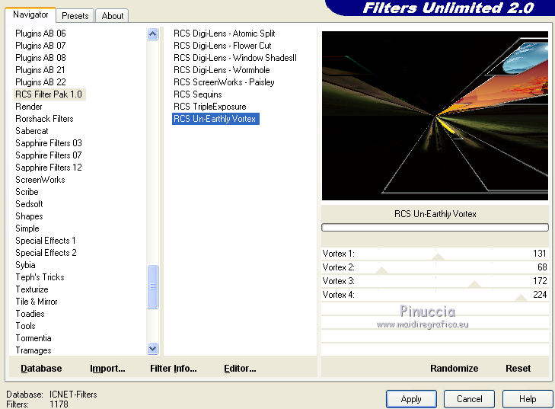The width and height of the screenshot is (555, 409).
Task: Cancel the Filters Unlimited dialog
Action: [469, 399]
